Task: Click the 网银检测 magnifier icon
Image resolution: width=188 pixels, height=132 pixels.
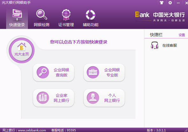Action: click(x=42, y=15)
